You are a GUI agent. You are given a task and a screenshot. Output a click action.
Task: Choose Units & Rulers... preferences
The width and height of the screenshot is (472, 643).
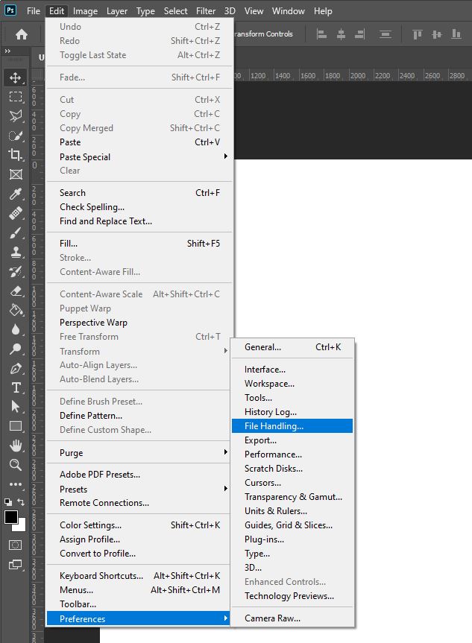click(292, 511)
